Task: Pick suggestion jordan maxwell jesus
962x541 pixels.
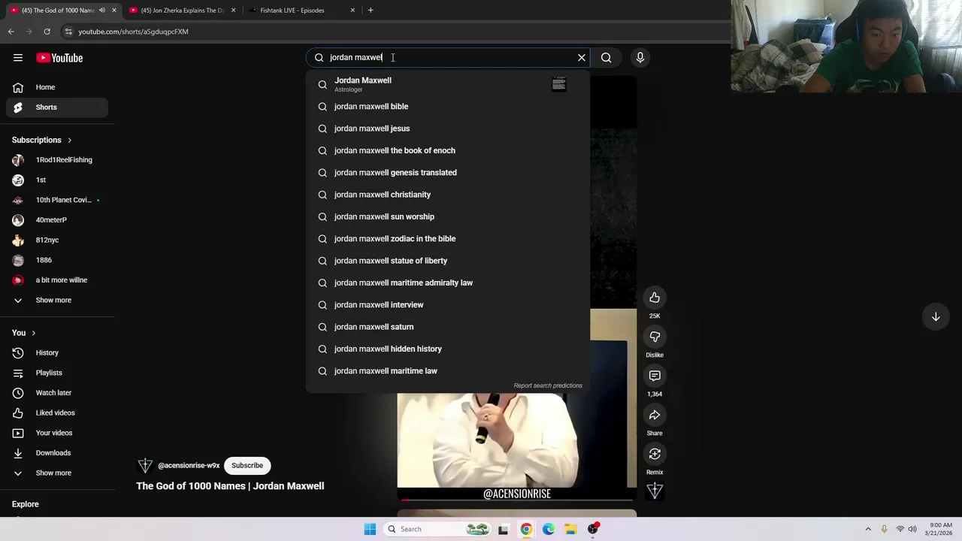Action: pyautogui.click(x=447, y=128)
